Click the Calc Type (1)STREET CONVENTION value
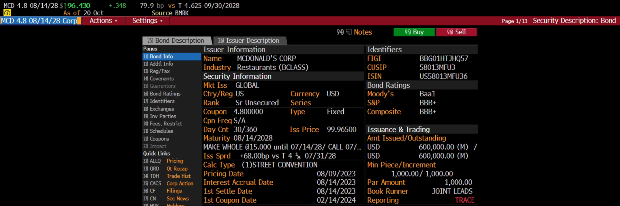Image resolution: width=620 pixels, height=206 pixels. tap(279, 165)
